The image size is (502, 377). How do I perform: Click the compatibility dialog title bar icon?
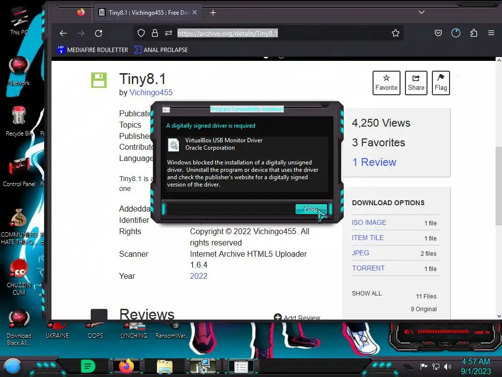tap(166, 110)
